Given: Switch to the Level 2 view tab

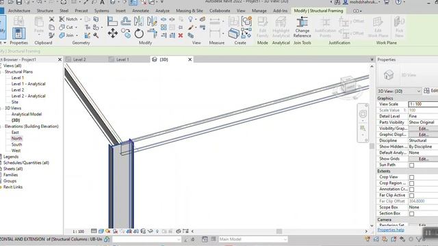Looking at the screenshot, I should tap(79, 59).
